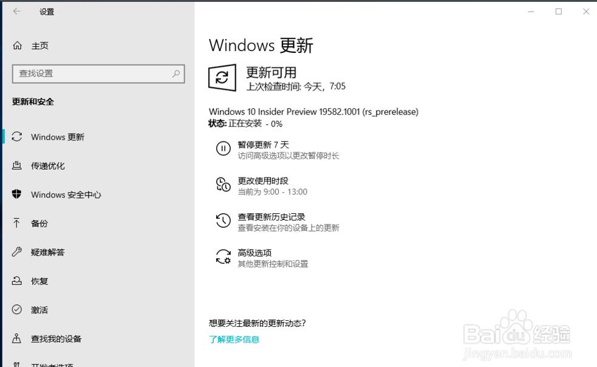Click the 更新和安全 section header
Image resolution: width=597 pixels, height=367 pixels.
click(x=33, y=101)
